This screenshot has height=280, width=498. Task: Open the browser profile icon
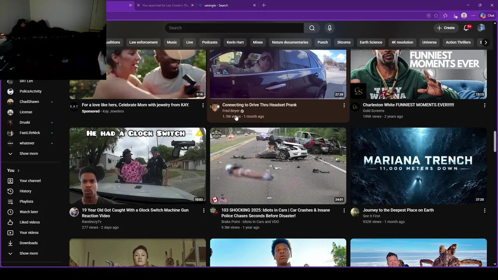pos(464,16)
